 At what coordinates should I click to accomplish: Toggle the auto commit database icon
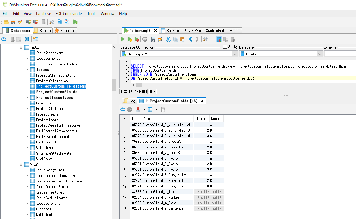(x=219, y=39)
